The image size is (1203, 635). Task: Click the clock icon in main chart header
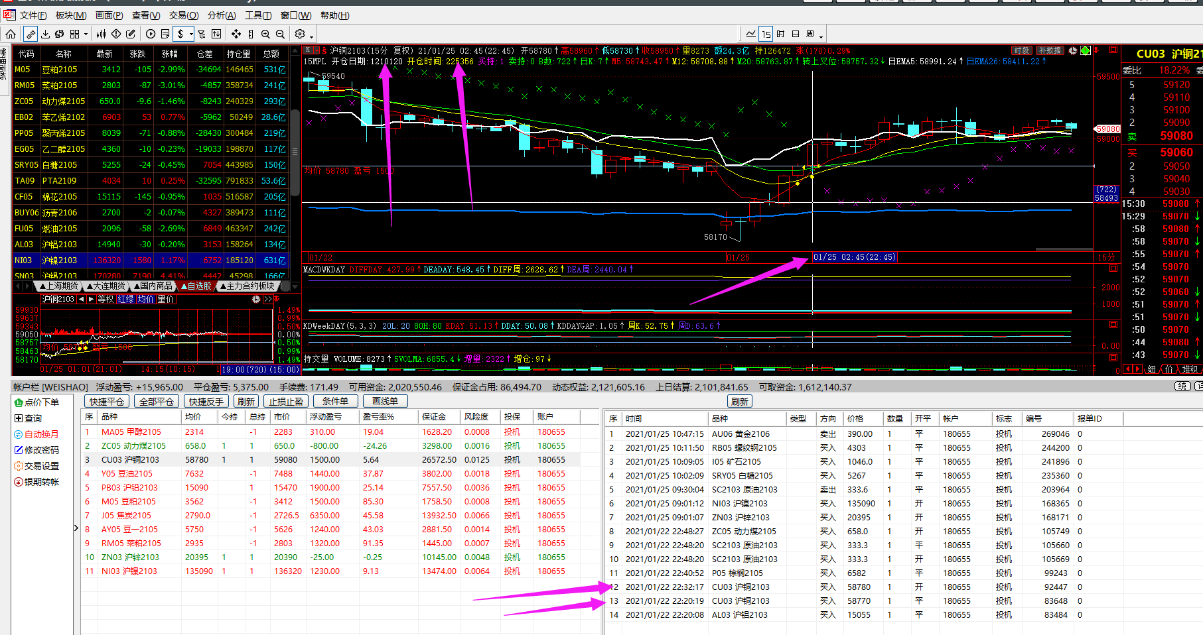(1073, 50)
